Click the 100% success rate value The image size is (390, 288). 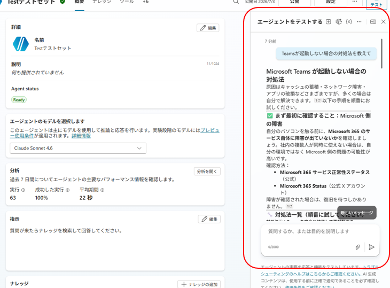42,198
